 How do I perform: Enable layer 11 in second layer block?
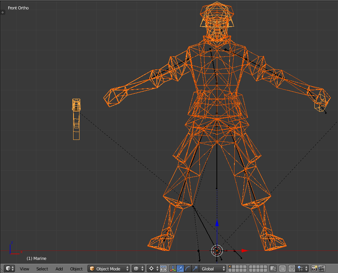(251, 267)
